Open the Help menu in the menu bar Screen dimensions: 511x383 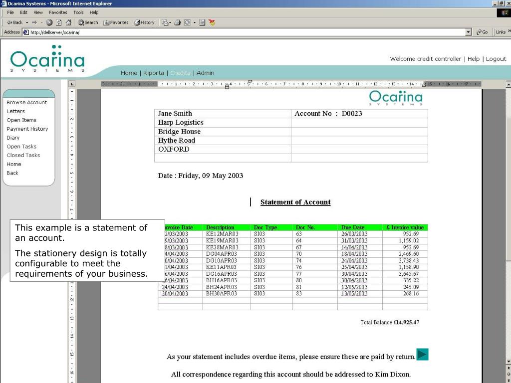pos(94,12)
